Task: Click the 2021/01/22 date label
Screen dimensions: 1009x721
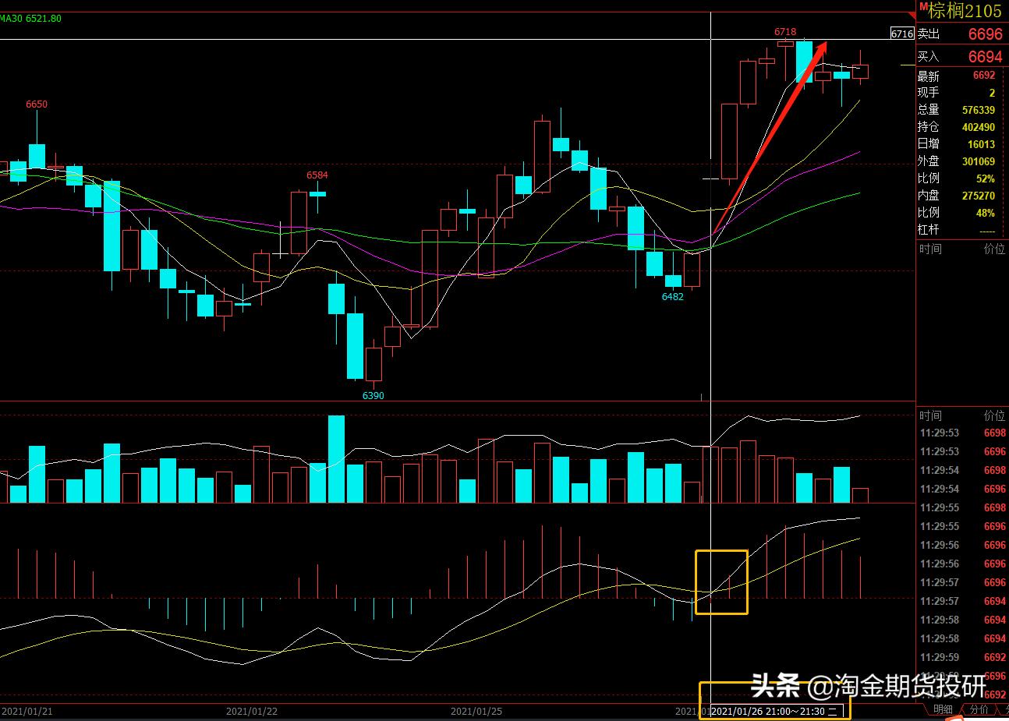Action: (252, 711)
